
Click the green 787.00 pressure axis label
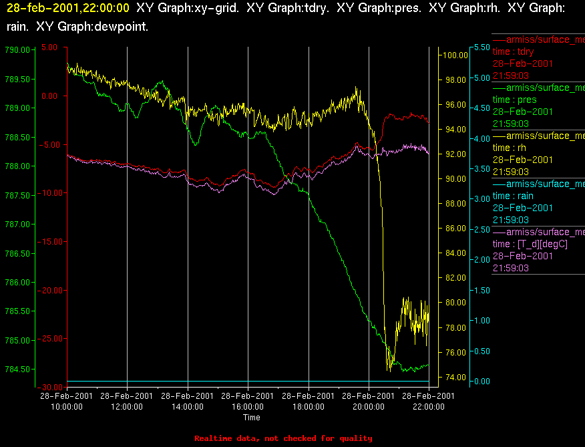17,224
